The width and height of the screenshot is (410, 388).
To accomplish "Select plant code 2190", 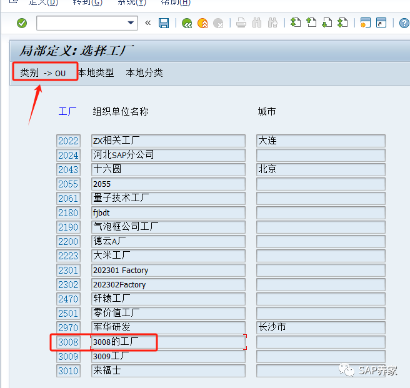I will 68,227.
